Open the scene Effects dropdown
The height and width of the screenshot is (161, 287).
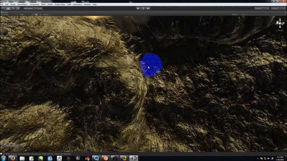[47, 15]
